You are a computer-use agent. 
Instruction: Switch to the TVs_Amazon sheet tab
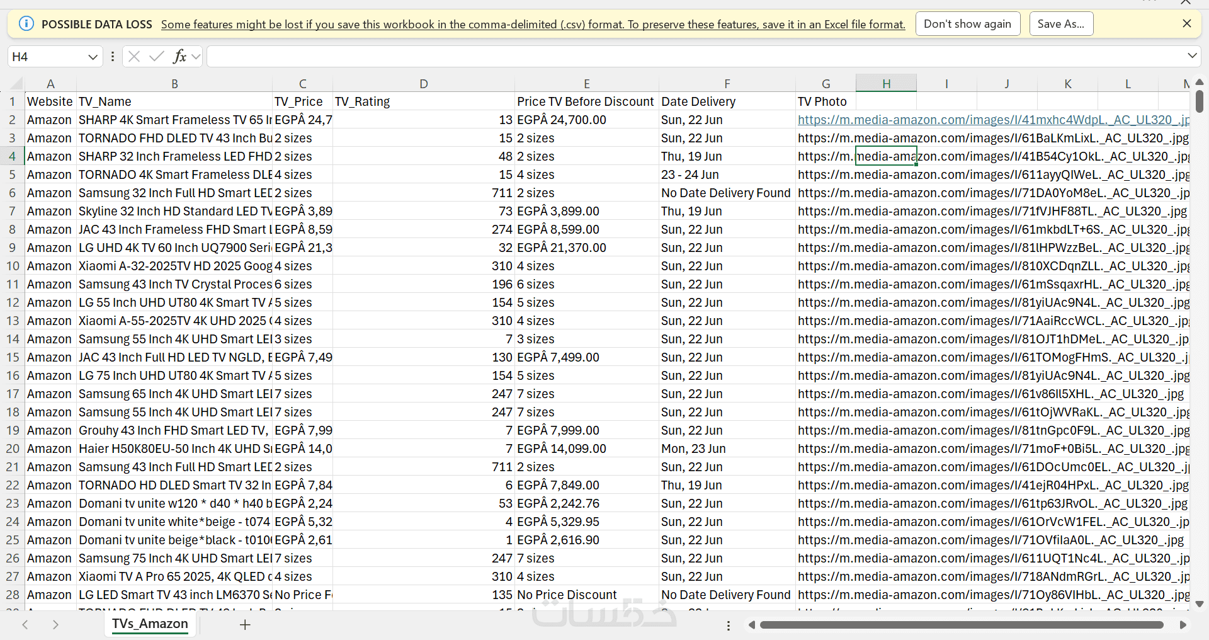pos(150,624)
